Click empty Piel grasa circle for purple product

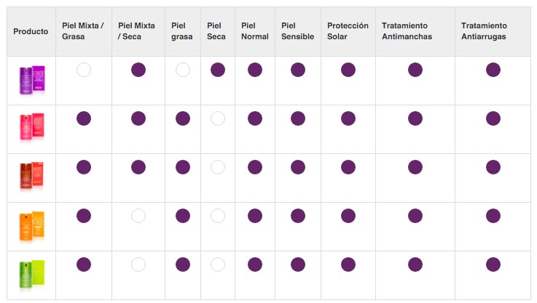(182, 70)
